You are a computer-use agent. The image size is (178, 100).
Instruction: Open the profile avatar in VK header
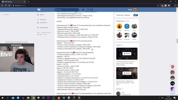point(135,10)
